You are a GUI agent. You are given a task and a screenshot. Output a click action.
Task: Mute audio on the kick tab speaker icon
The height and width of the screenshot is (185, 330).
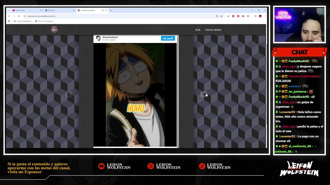pyautogui.click(x=103, y=10)
